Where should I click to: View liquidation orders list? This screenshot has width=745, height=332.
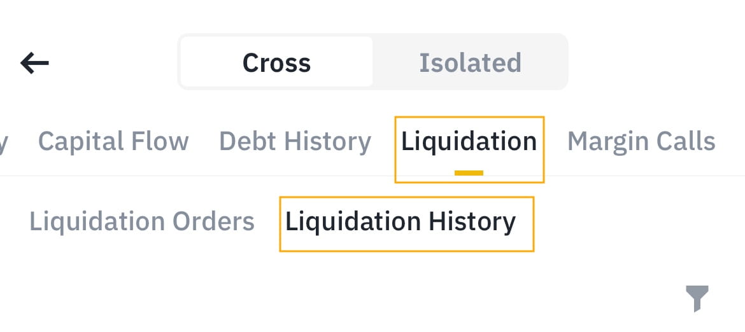pos(142,221)
